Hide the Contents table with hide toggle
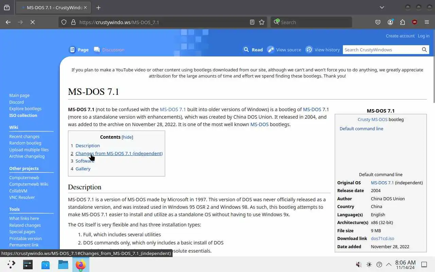This screenshot has height=272, width=435. coord(127,137)
